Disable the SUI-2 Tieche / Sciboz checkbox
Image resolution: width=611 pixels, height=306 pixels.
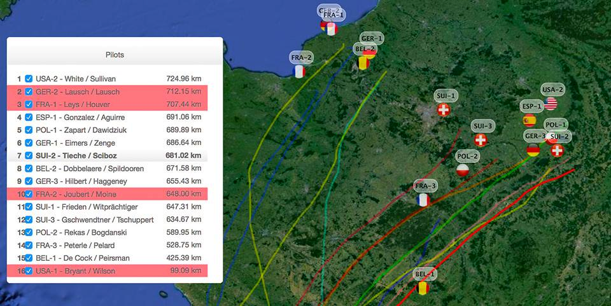tap(29, 156)
